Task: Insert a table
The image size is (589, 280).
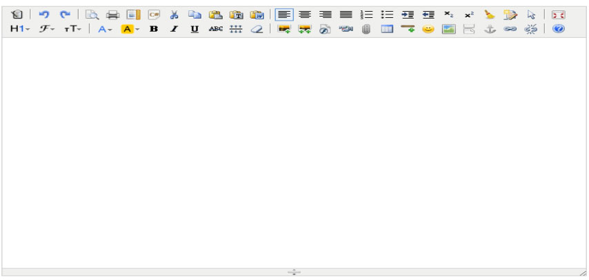Action: tap(387, 29)
